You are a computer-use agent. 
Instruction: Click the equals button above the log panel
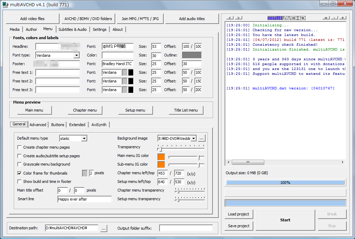[x=326, y=18]
